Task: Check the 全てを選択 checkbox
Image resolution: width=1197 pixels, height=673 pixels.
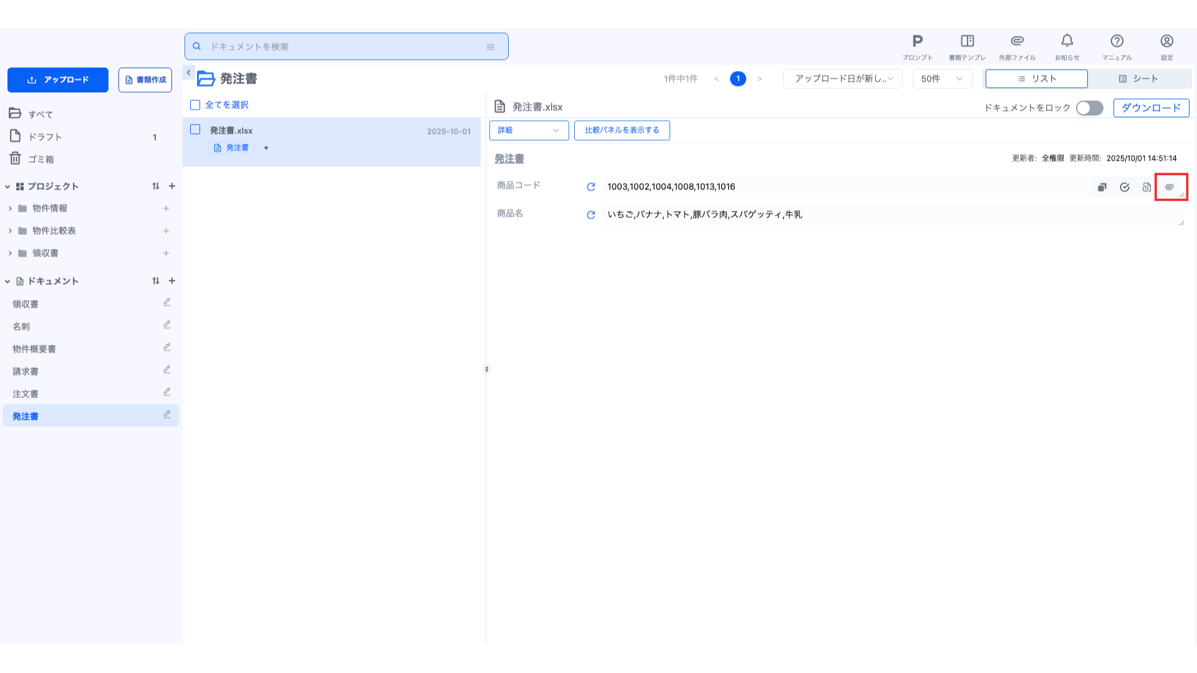Action: [195, 105]
